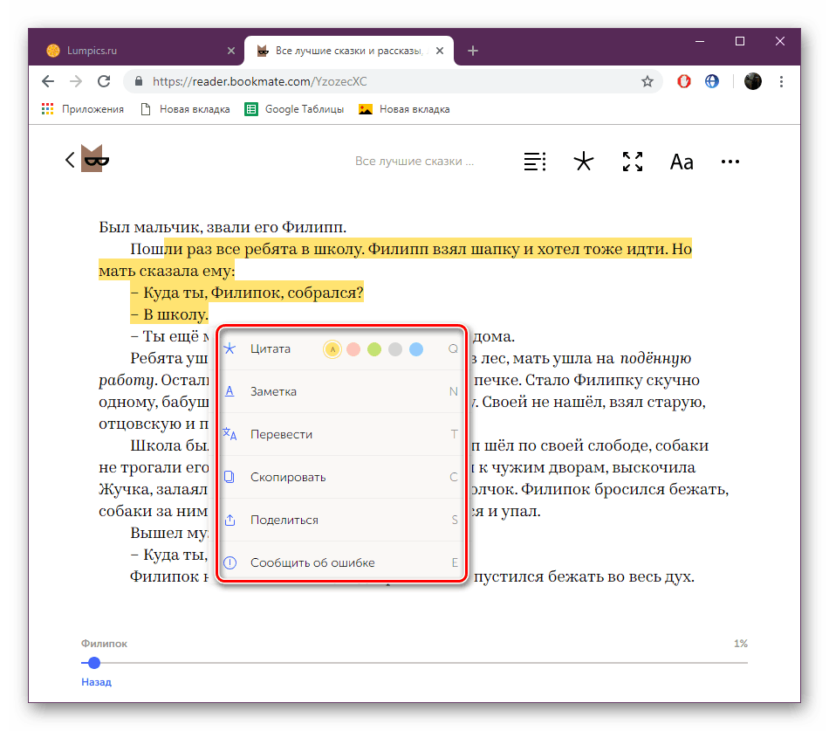This screenshot has width=829, height=731.
Task: Click the Назад link
Action: click(x=96, y=682)
